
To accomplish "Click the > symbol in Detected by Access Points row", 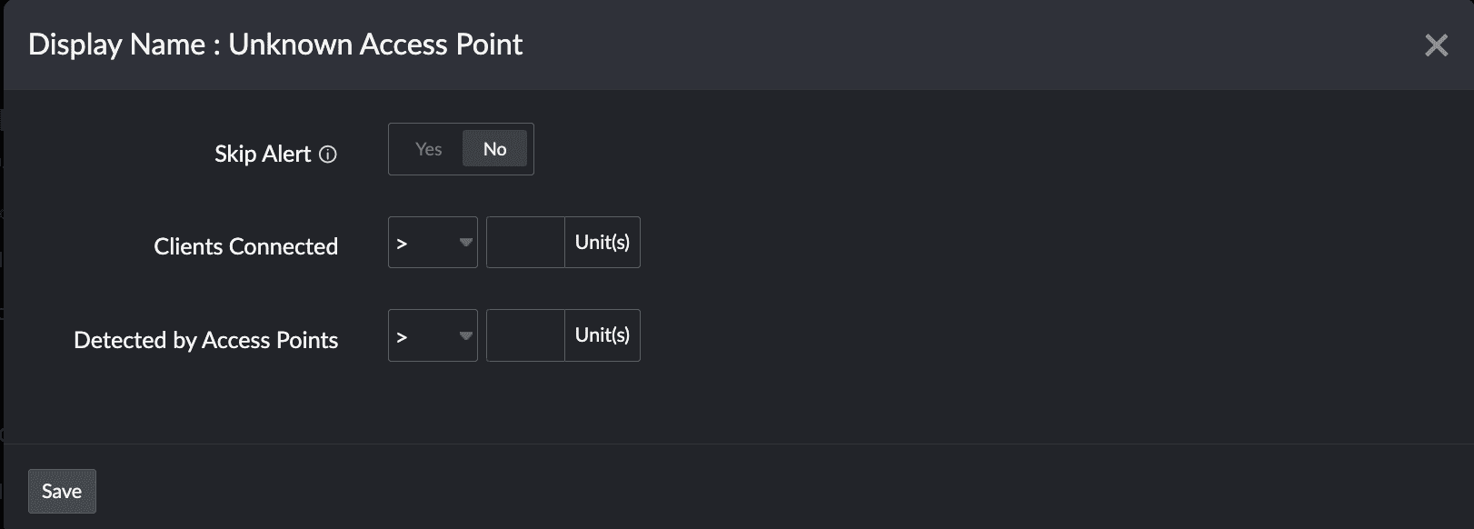I will point(402,336).
